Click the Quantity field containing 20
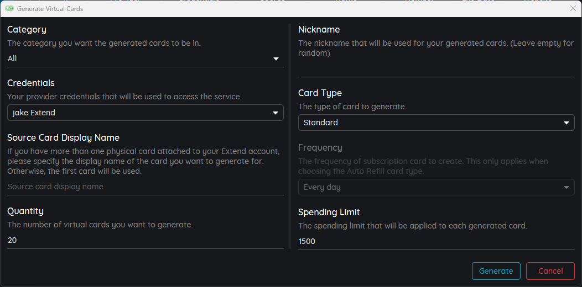This screenshot has height=287, width=582. coord(145,240)
